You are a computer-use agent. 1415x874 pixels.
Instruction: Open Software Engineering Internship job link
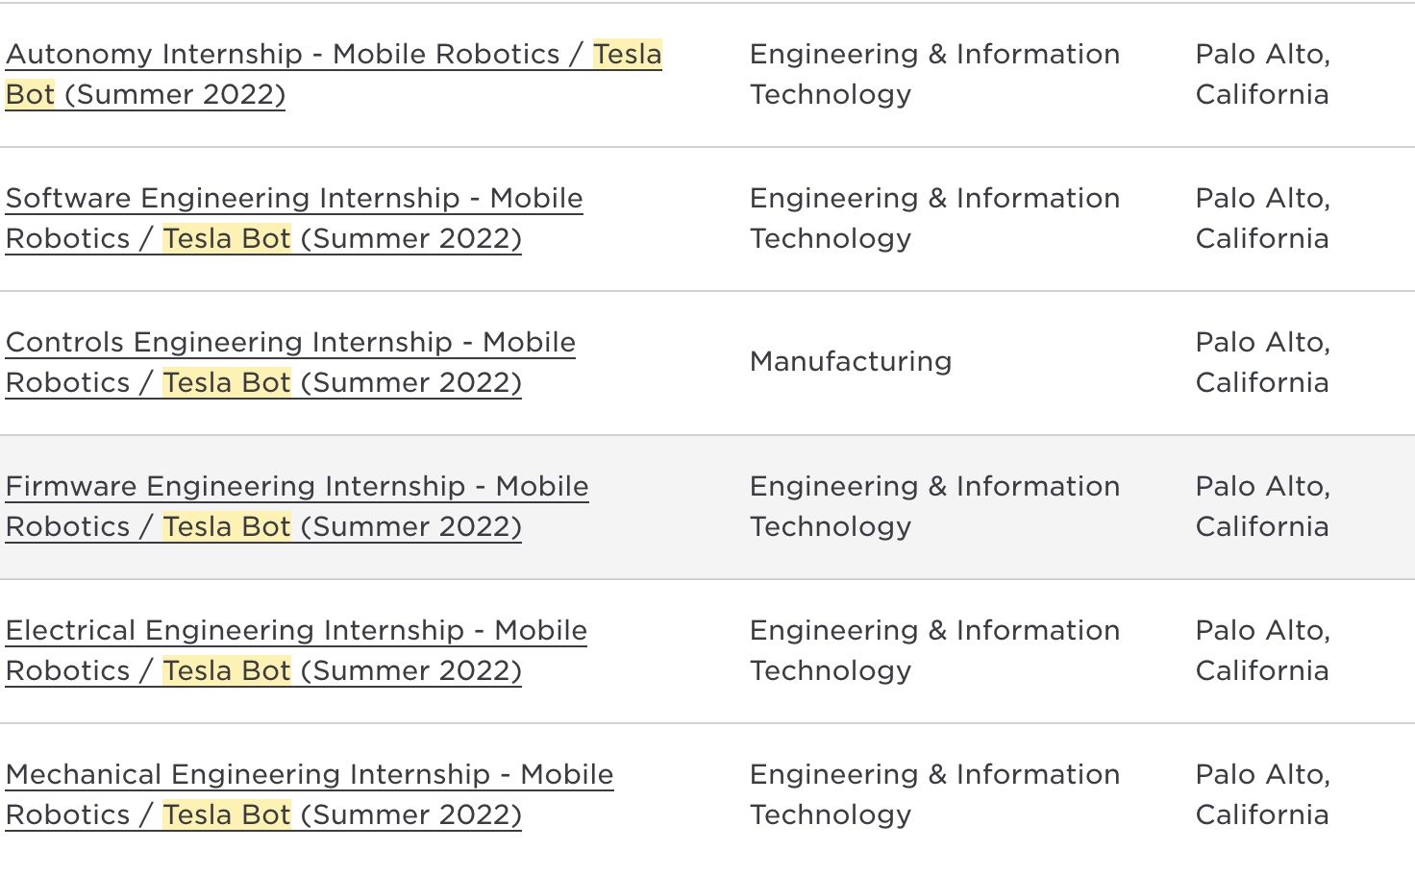pyautogui.click(x=294, y=218)
